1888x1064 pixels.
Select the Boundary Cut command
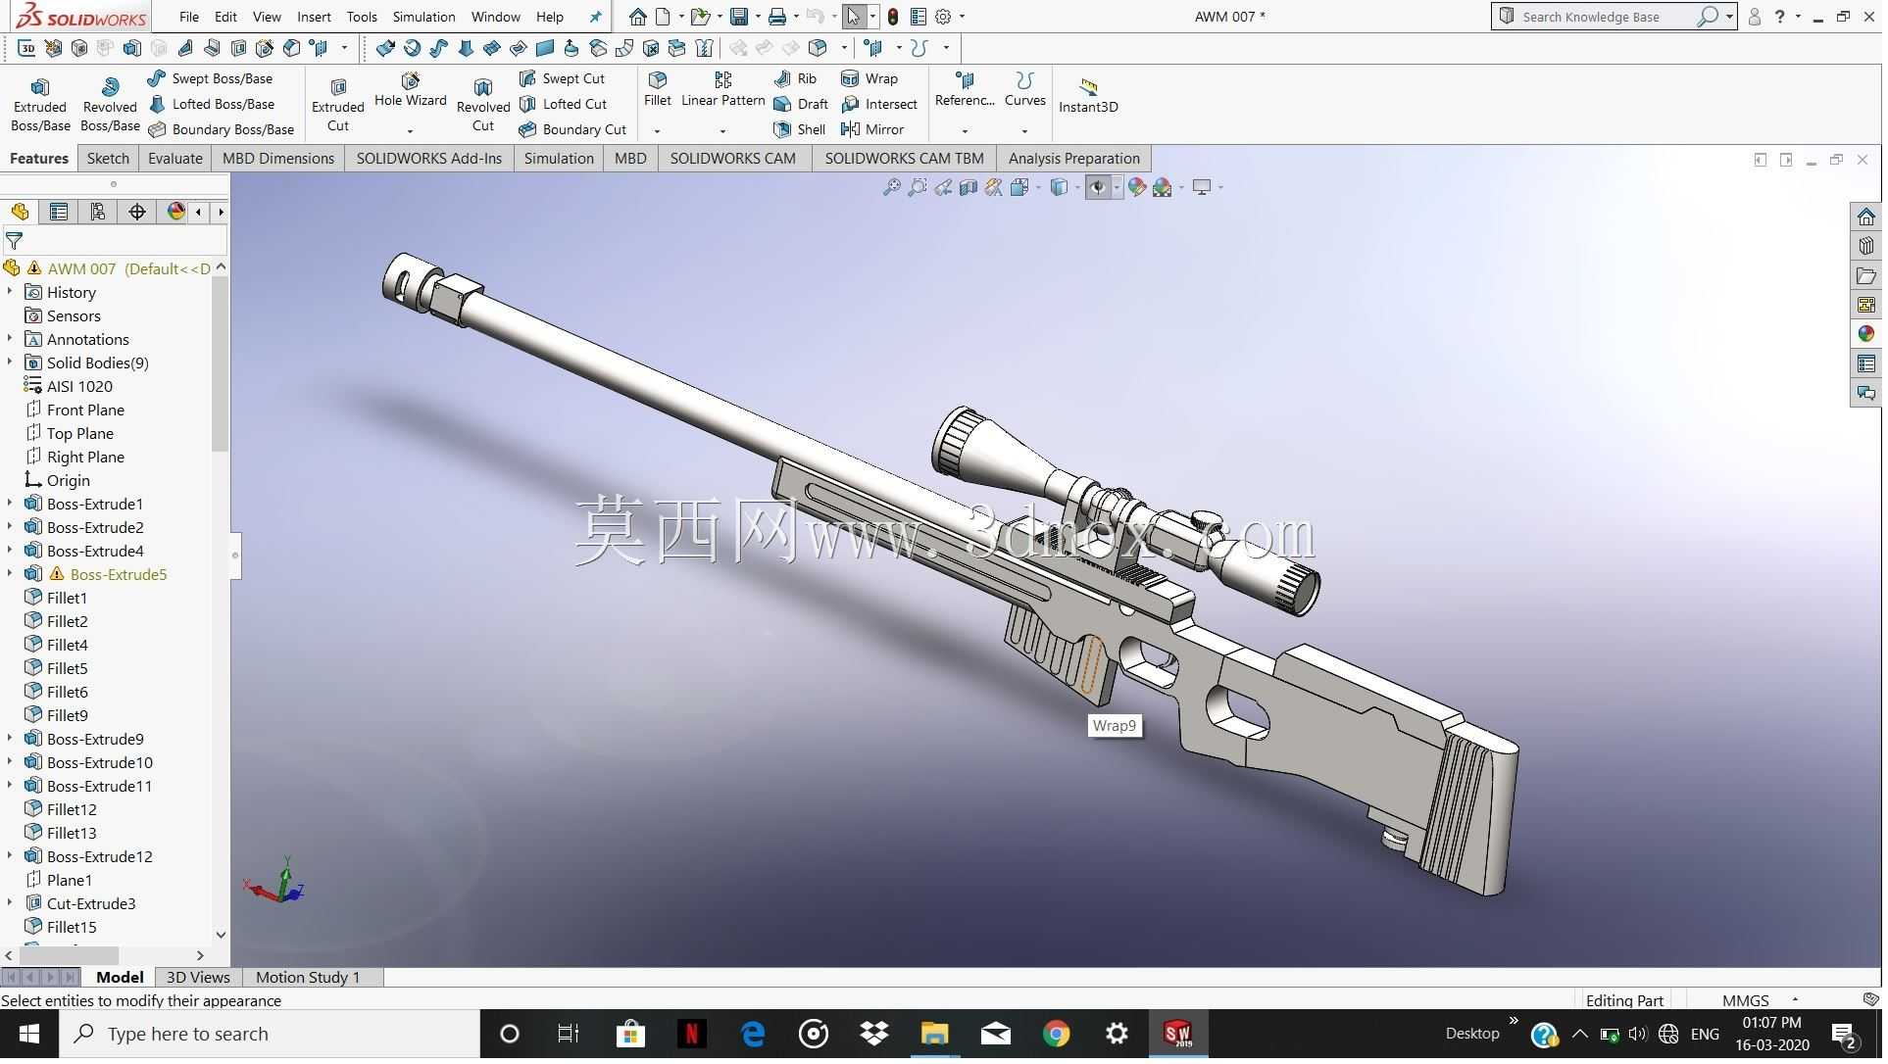(x=572, y=129)
